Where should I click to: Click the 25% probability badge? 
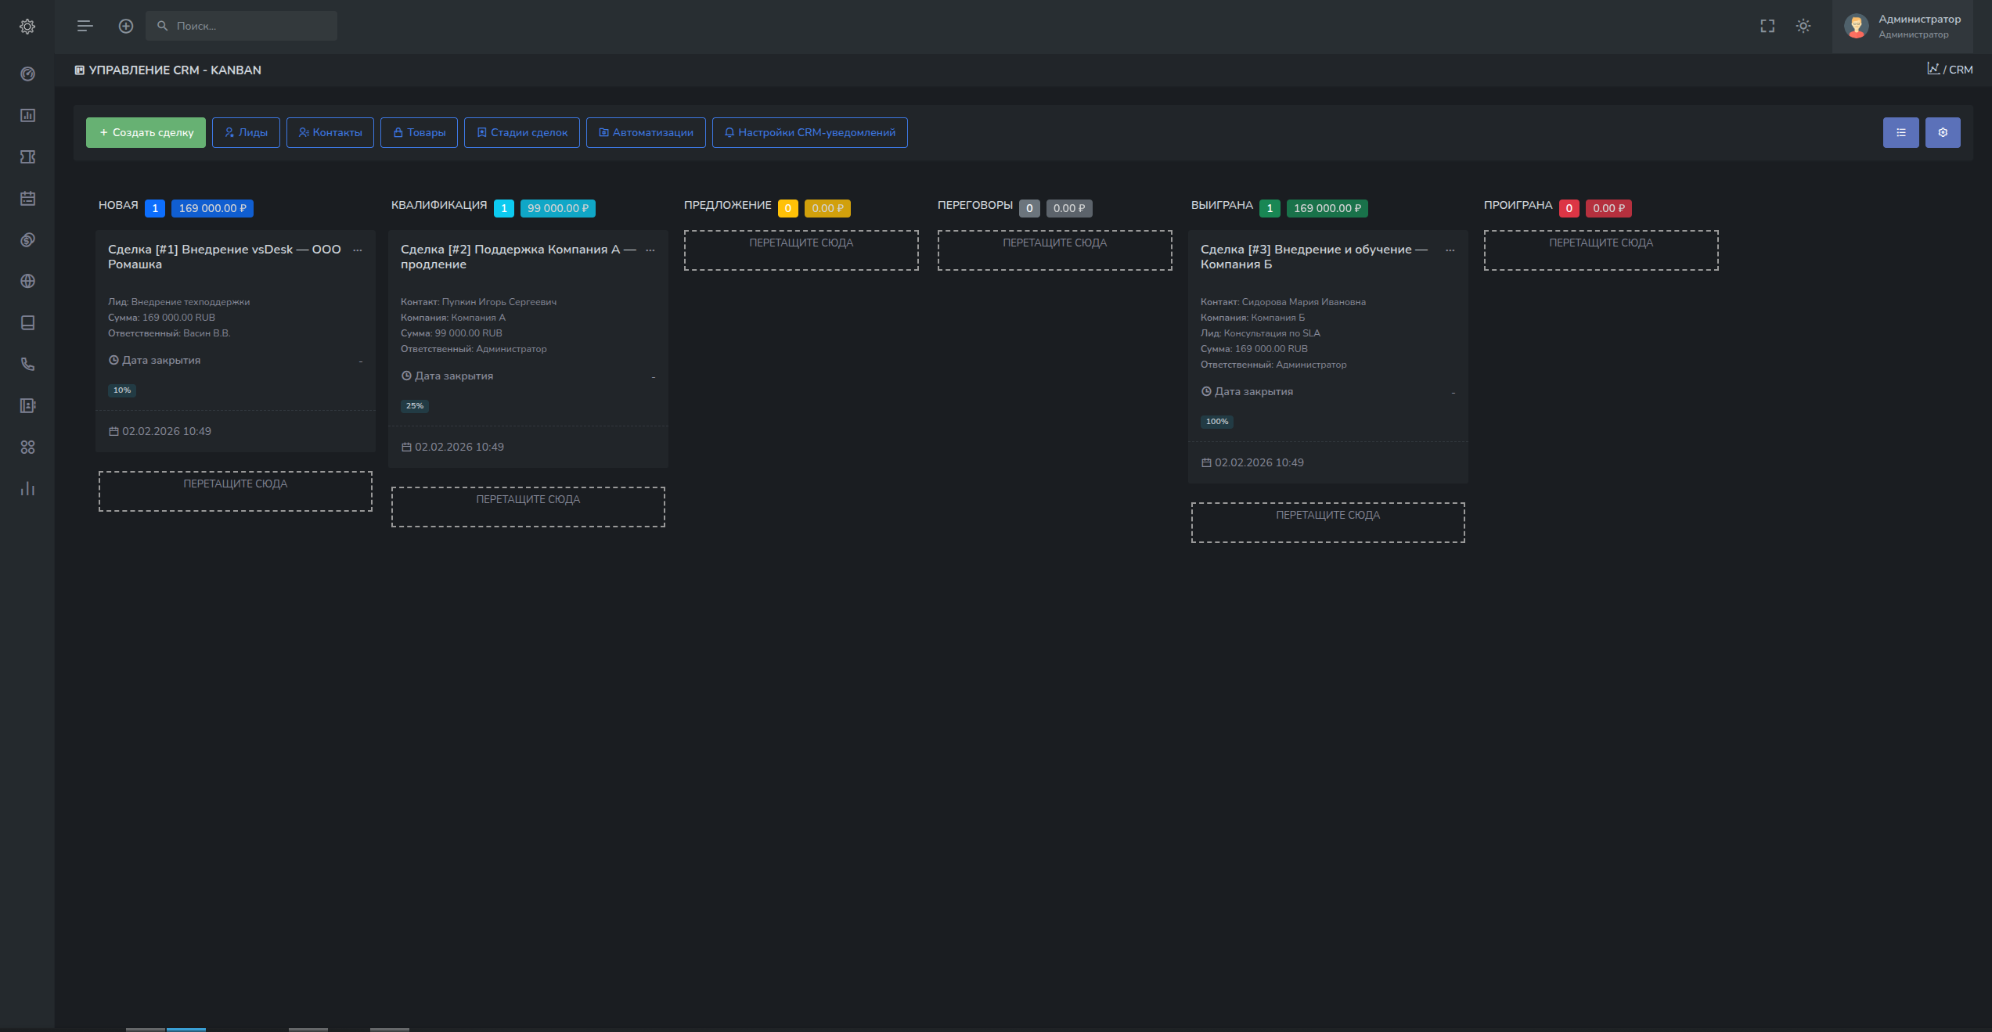[415, 406]
